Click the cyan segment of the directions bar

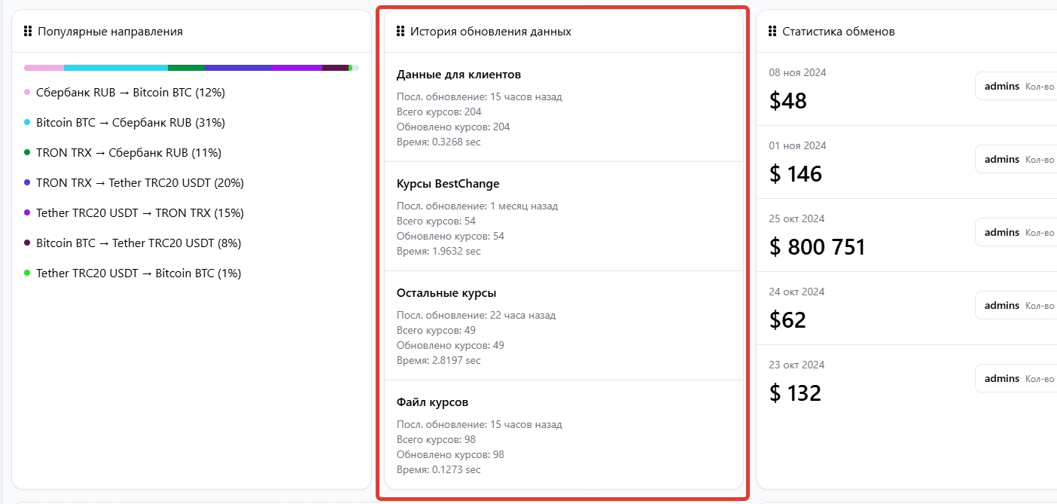point(115,68)
